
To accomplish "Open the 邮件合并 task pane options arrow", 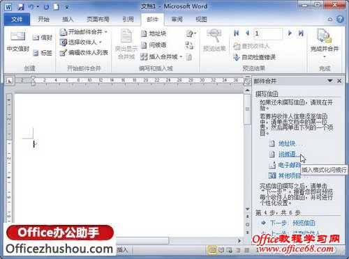I will pos(330,81).
